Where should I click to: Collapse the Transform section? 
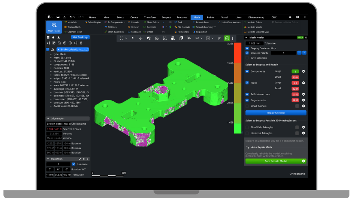click(x=48, y=159)
